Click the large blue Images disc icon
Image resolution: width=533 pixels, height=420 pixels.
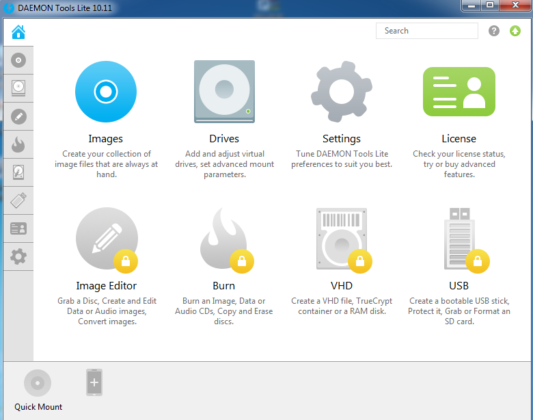click(x=106, y=92)
